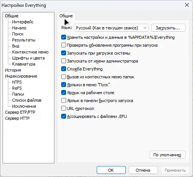Select "Общие" in the settings tree
Viewport: 193px width, 177px height.
point(12,16)
